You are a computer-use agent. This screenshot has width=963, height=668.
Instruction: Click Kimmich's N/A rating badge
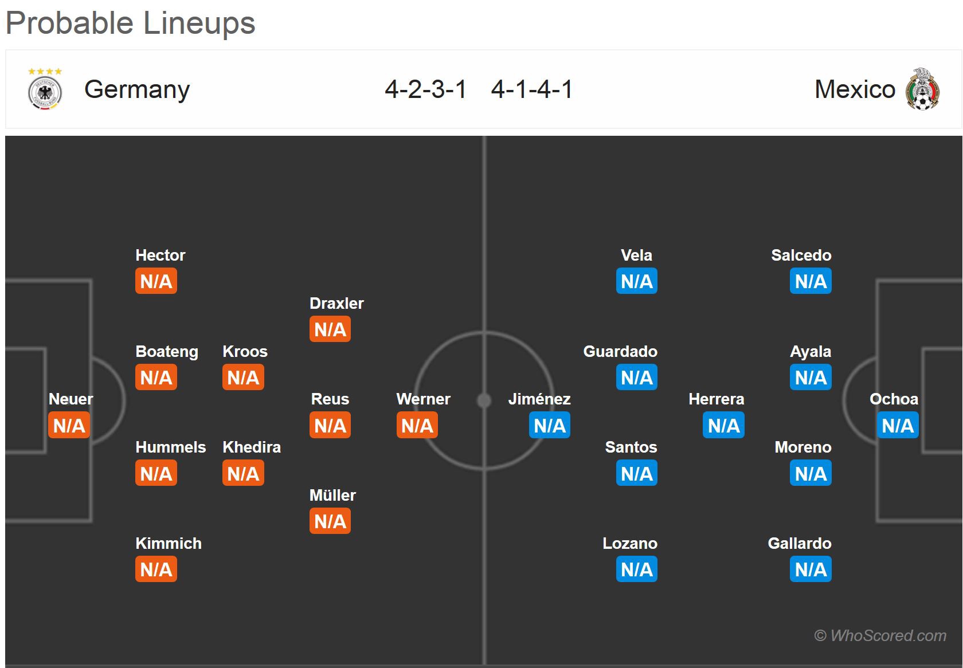[156, 569]
